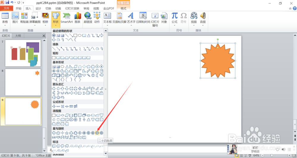Viewport: 297px width, 158px height.
Task: Adjust the zoom slider handle
Action: coord(272,155)
